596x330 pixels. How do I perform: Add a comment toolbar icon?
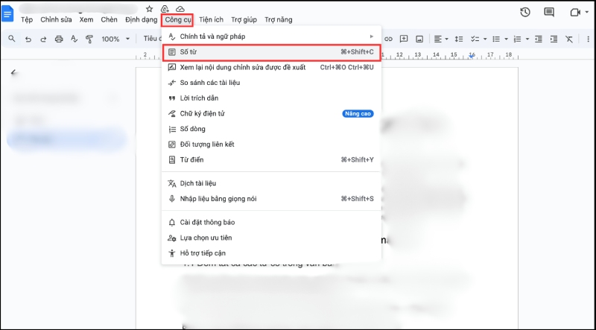[404, 39]
